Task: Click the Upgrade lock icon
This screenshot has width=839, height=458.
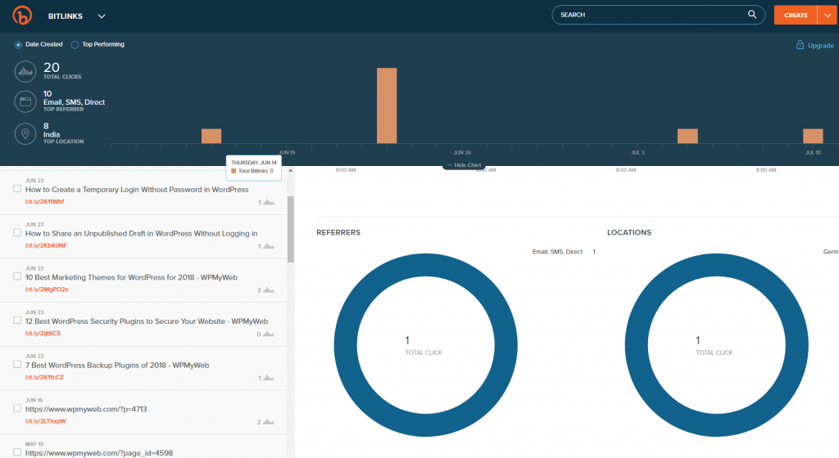Action: [x=799, y=46]
